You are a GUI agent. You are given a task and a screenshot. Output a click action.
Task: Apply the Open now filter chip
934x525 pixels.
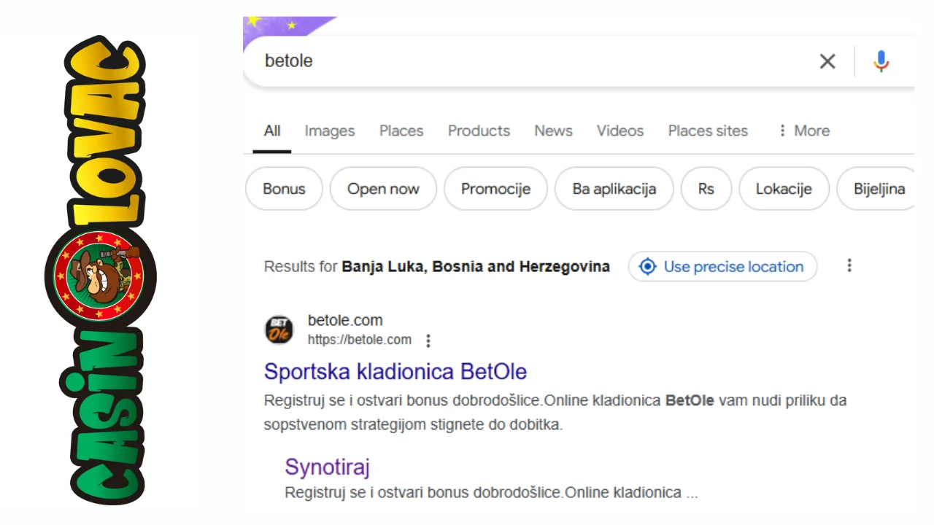click(x=383, y=189)
